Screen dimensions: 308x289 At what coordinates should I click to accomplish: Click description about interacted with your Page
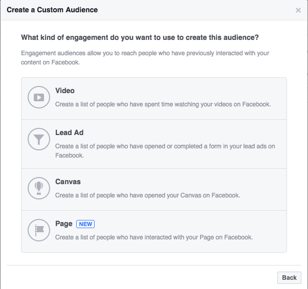click(154, 237)
